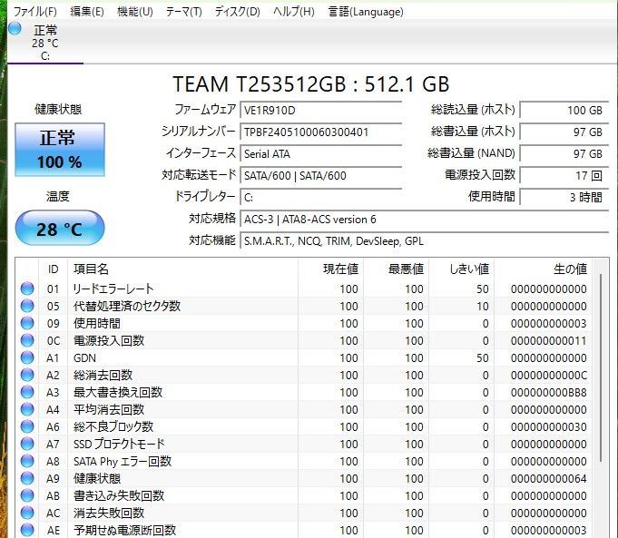Image resolution: width=618 pixels, height=538 pixels.
Task: Click the serial number field TPBF2405100060300401
Action: coord(321,132)
